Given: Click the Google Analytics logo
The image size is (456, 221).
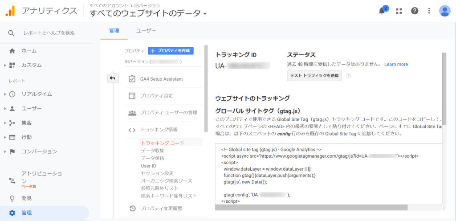Looking at the screenshot, I should (x=10, y=11).
